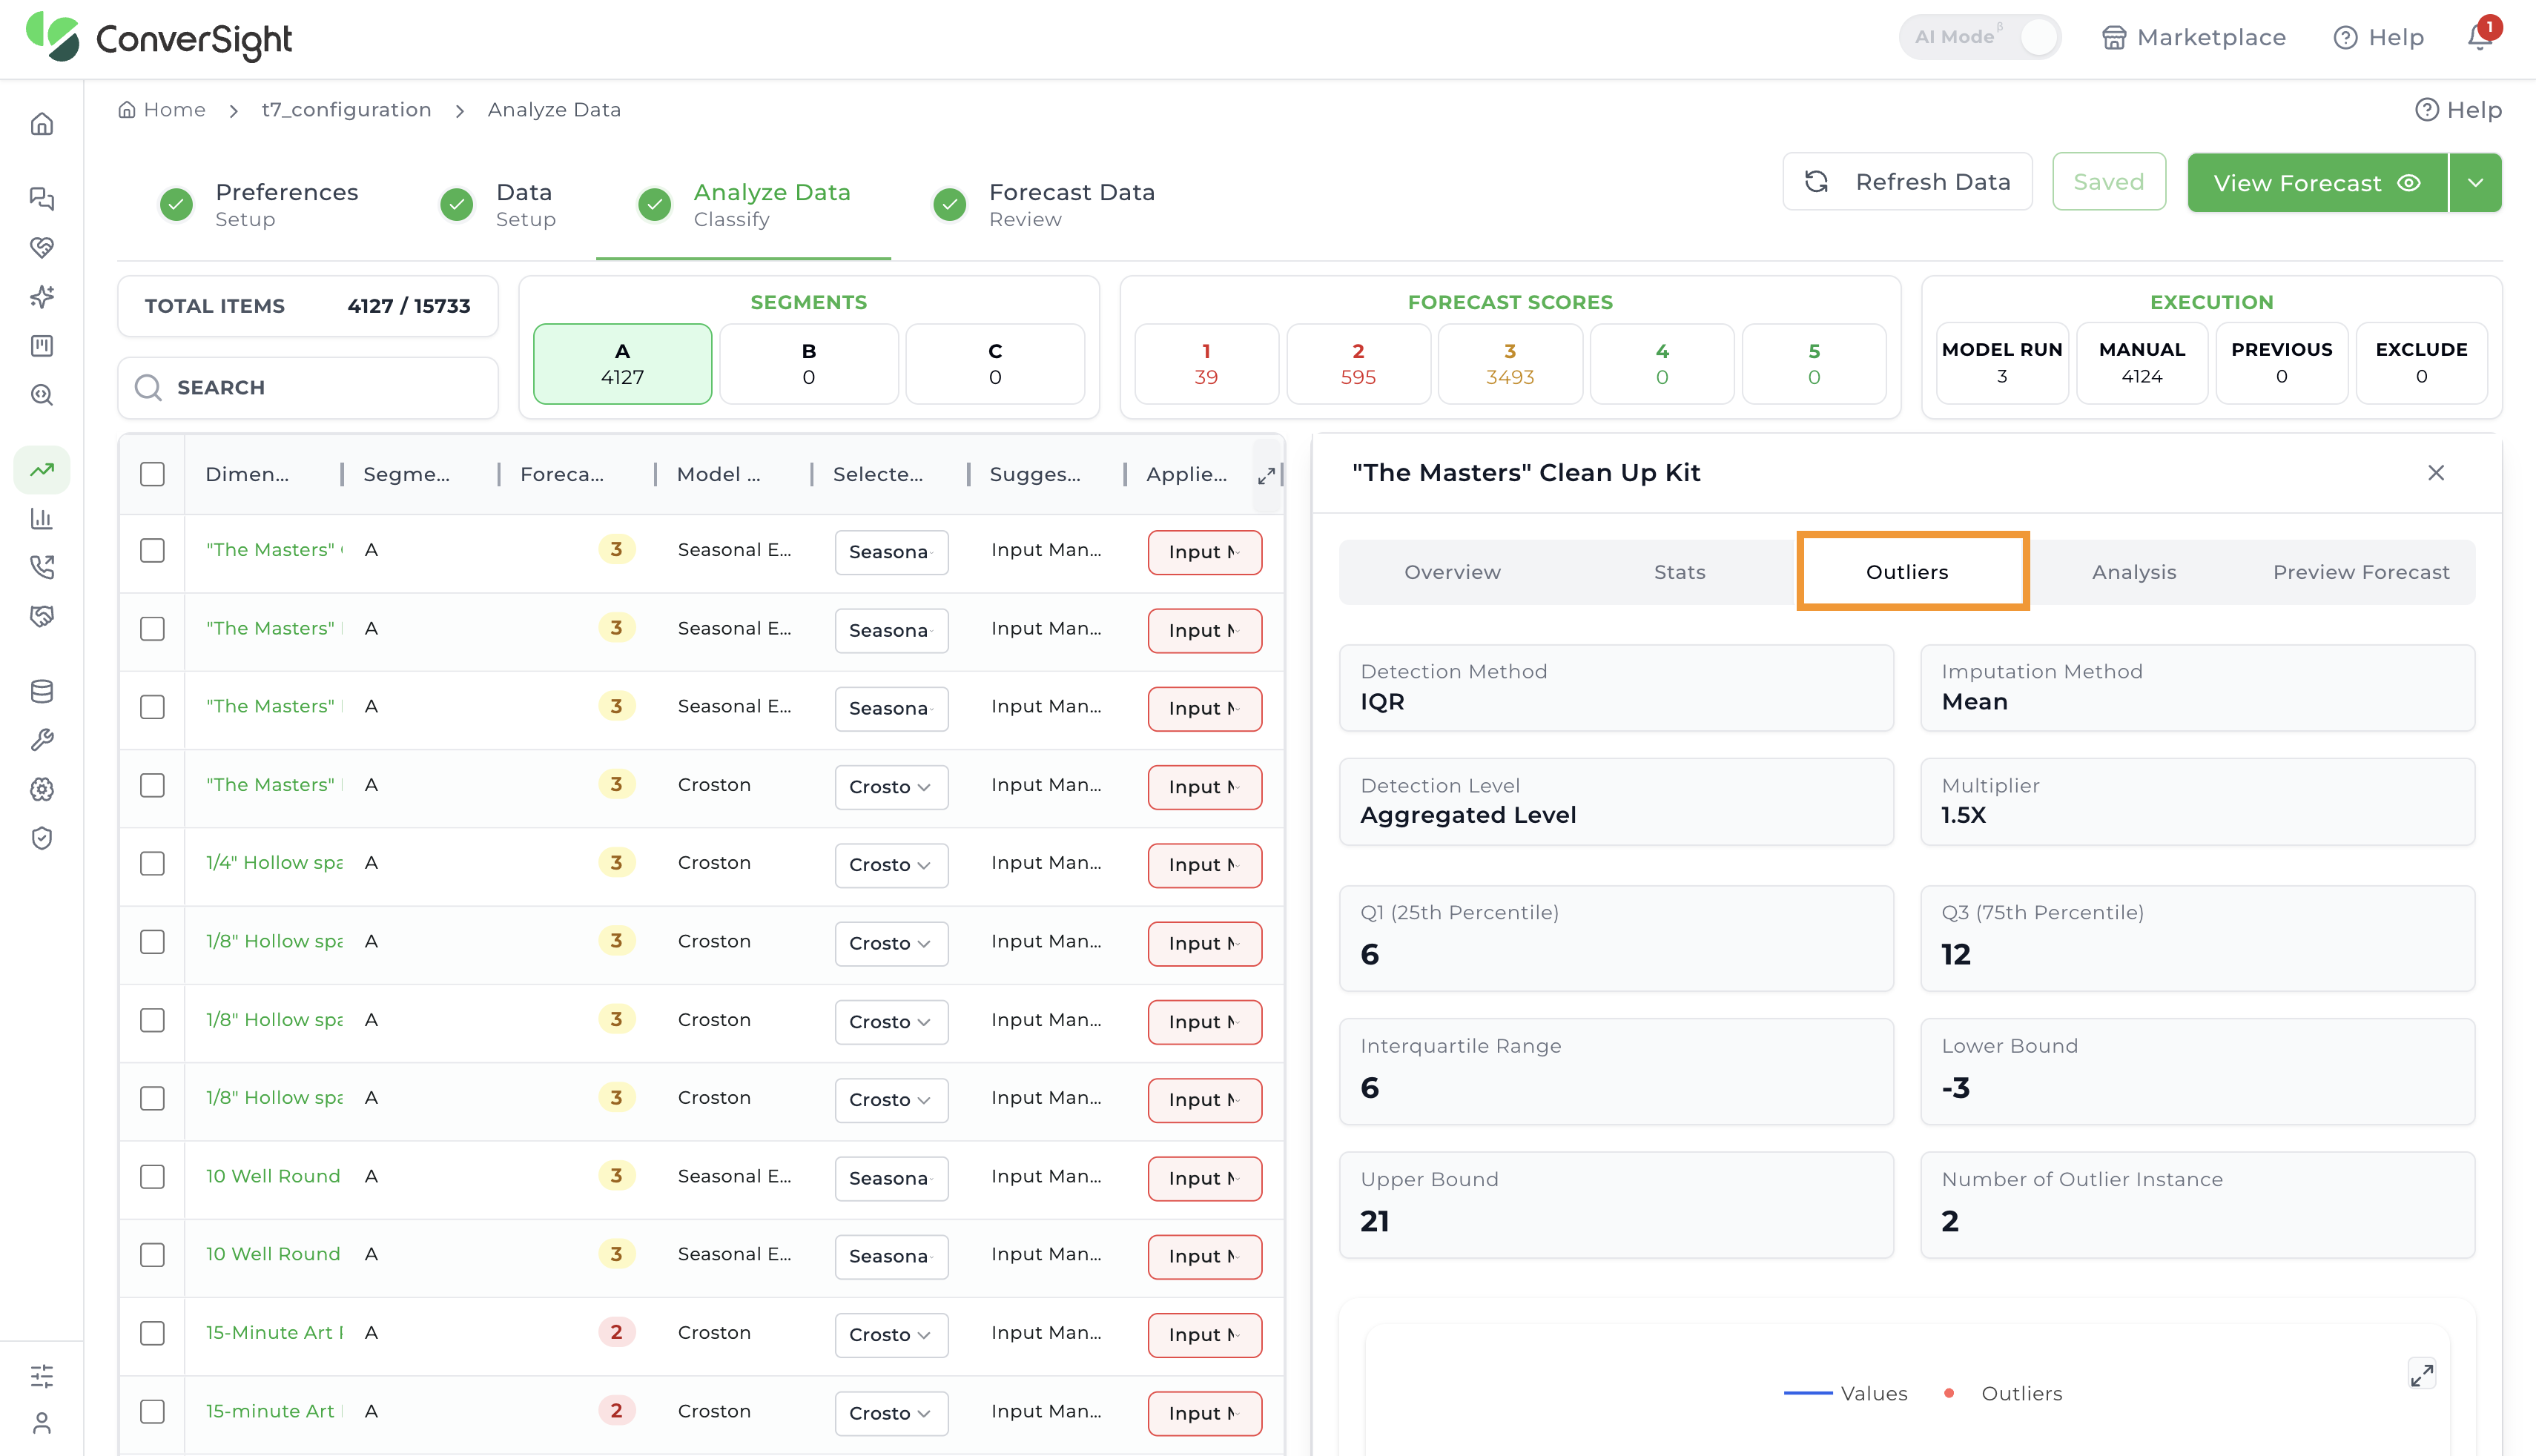Click the Search input field
This screenshot has width=2536, height=1456.
point(308,388)
